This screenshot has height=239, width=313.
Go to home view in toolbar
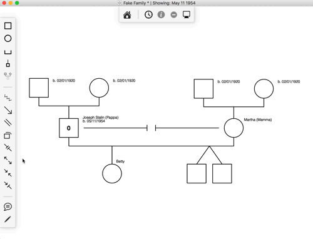click(x=127, y=15)
